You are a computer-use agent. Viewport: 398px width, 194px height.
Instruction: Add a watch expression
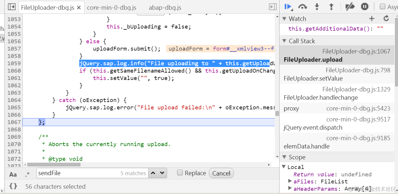point(372,19)
